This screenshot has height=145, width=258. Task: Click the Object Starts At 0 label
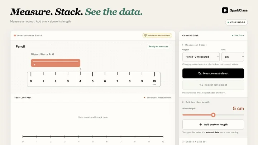(x=42, y=54)
